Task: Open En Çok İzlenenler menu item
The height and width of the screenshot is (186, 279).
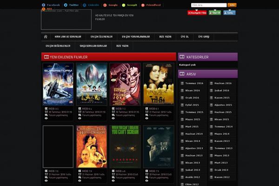Action: [x=101, y=37]
